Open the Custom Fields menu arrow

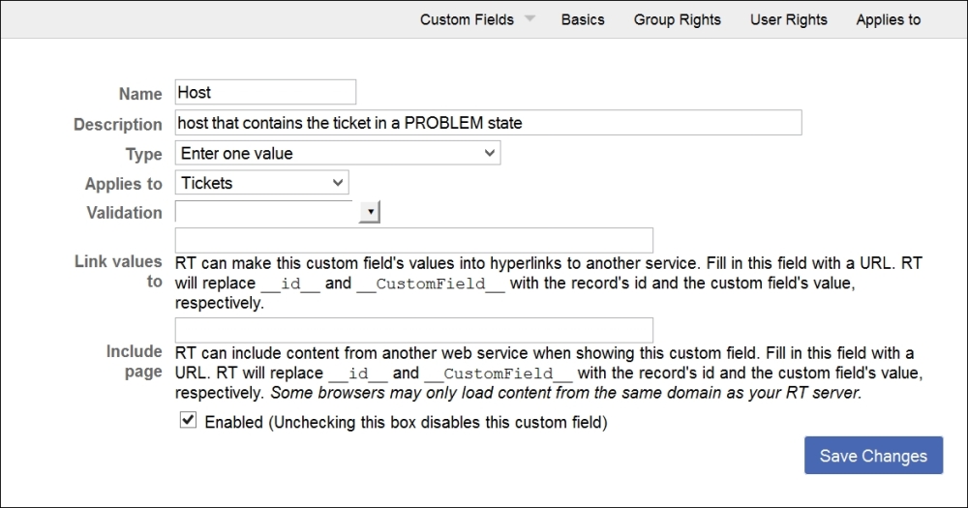pyautogui.click(x=529, y=18)
